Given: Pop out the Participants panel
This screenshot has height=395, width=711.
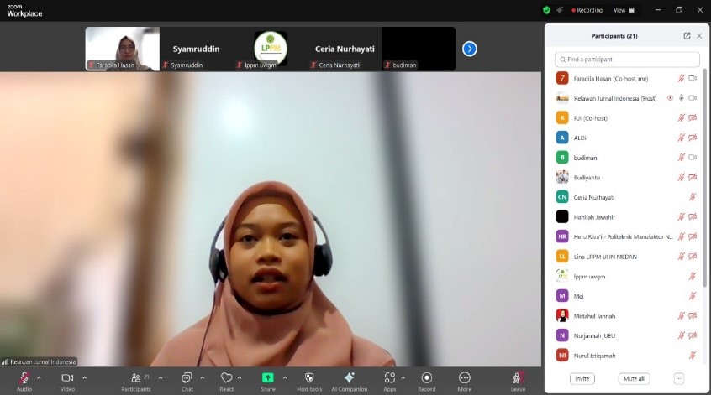Looking at the screenshot, I should click(x=687, y=36).
